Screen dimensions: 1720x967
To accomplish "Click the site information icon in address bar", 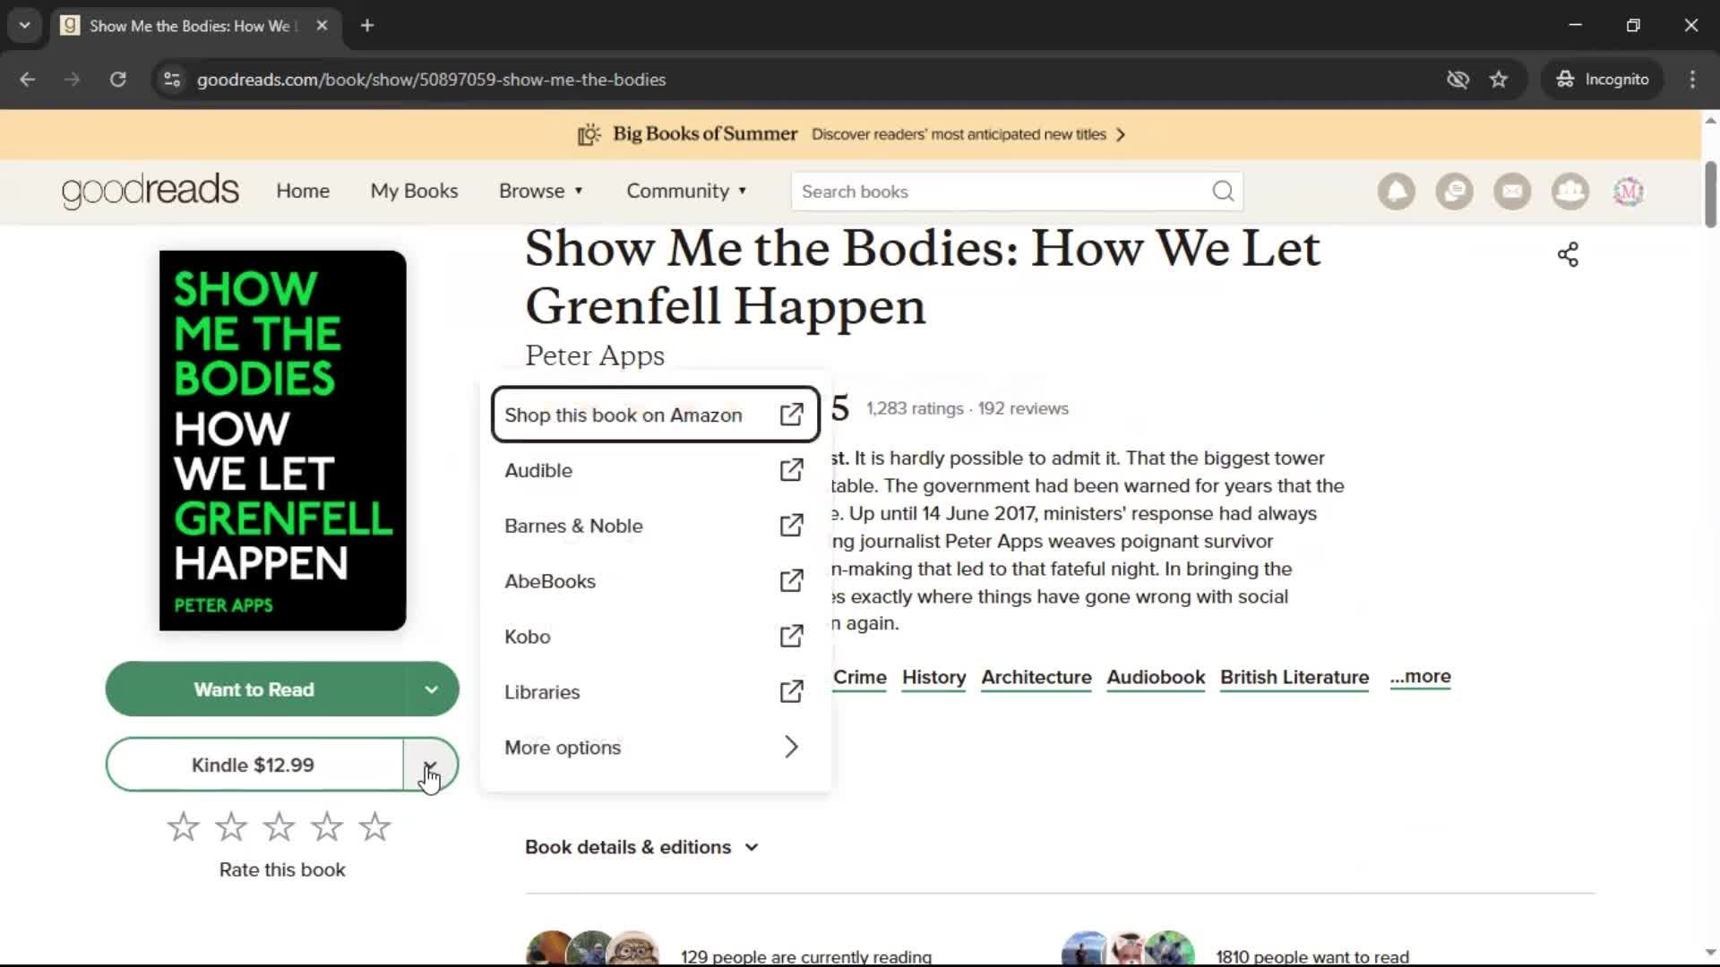I will tap(172, 80).
